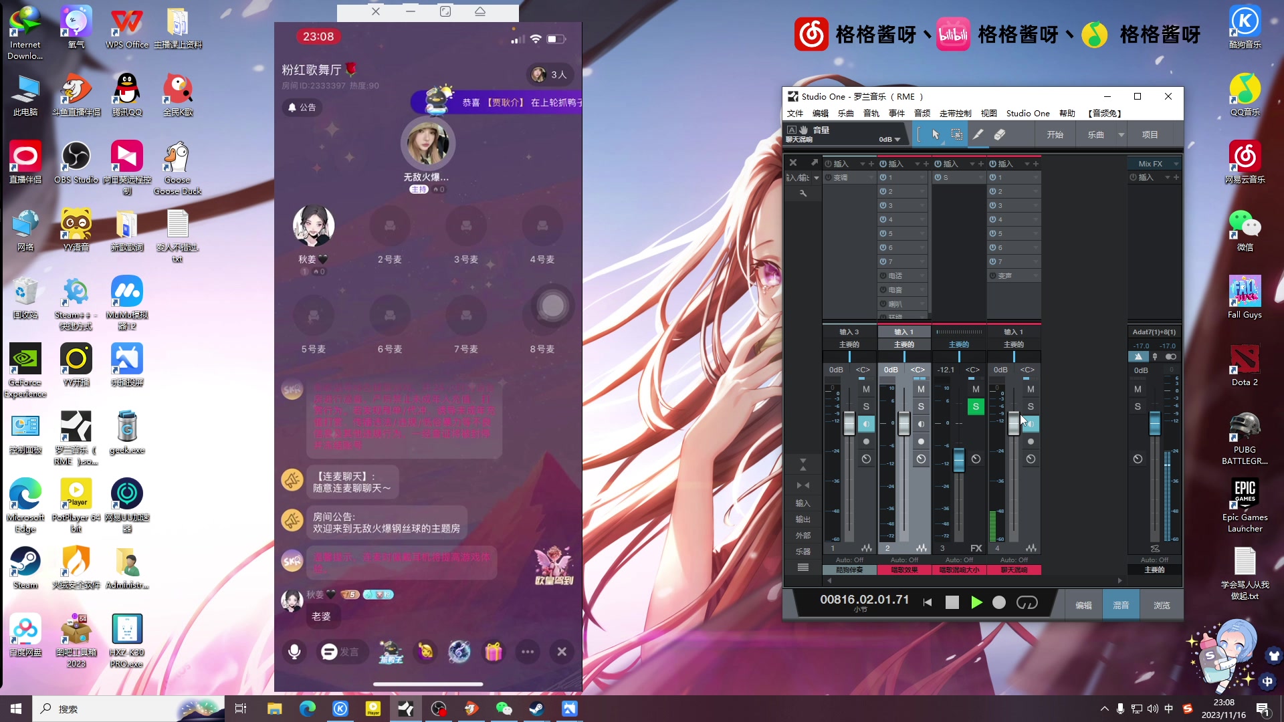The height and width of the screenshot is (722, 1284).
Task: Open the 音轨 menu in Studio One
Action: coord(871,113)
